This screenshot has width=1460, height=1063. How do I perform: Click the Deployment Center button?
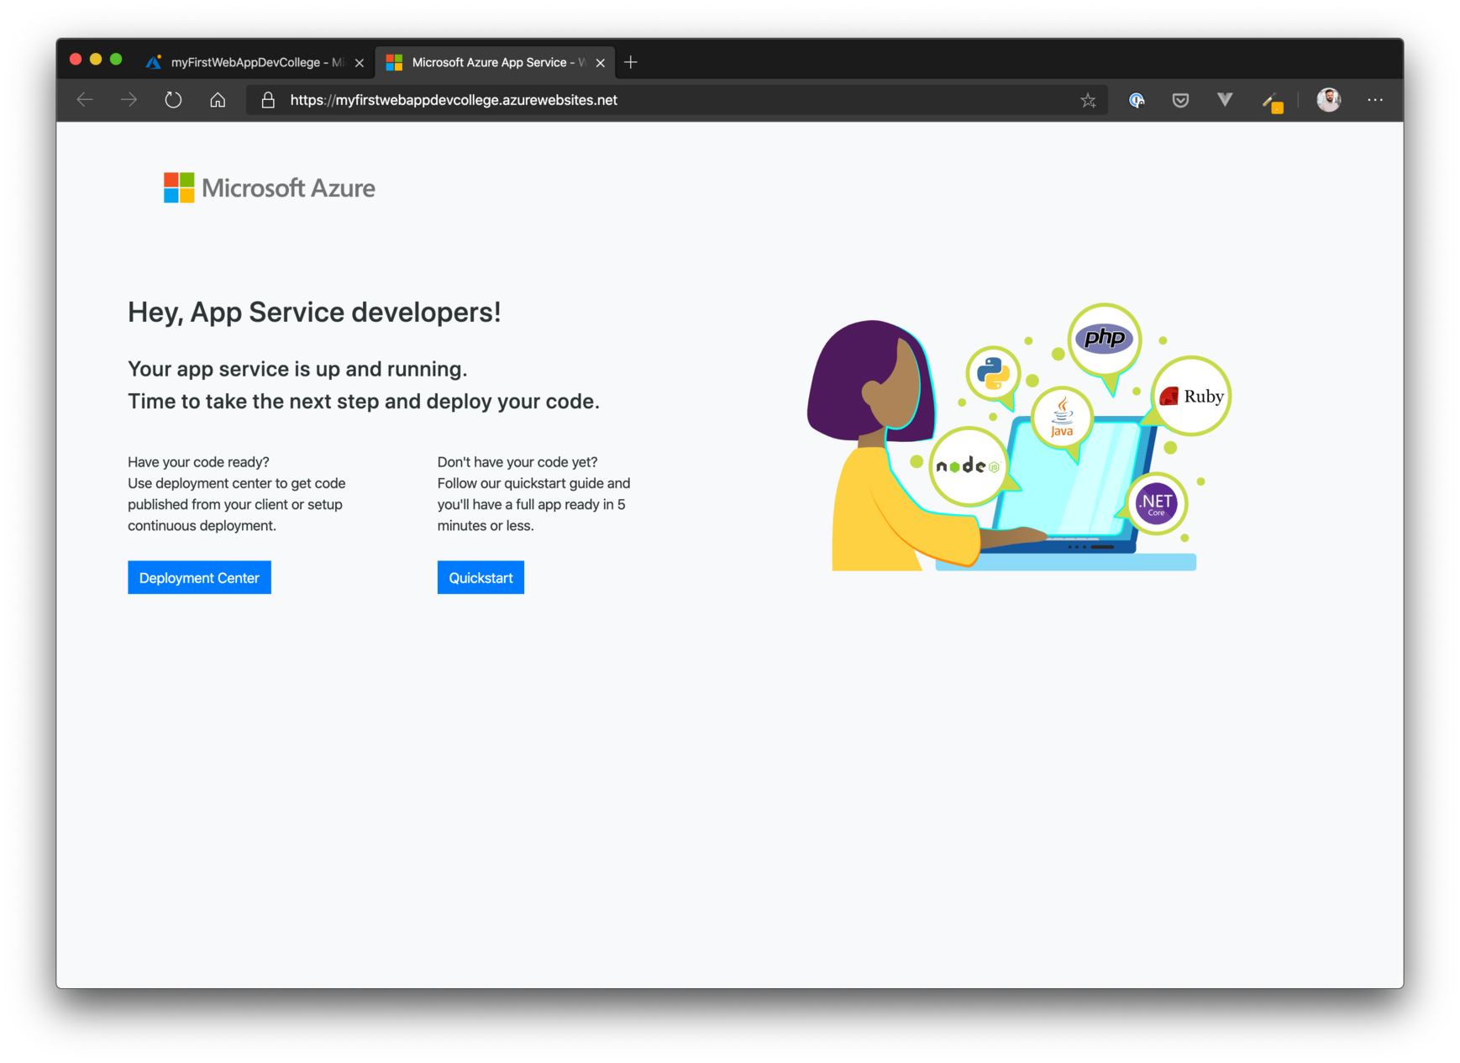[x=199, y=577]
